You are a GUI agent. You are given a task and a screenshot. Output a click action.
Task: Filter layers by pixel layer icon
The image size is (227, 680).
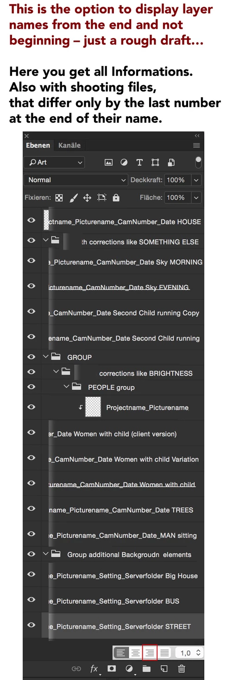click(x=108, y=163)
